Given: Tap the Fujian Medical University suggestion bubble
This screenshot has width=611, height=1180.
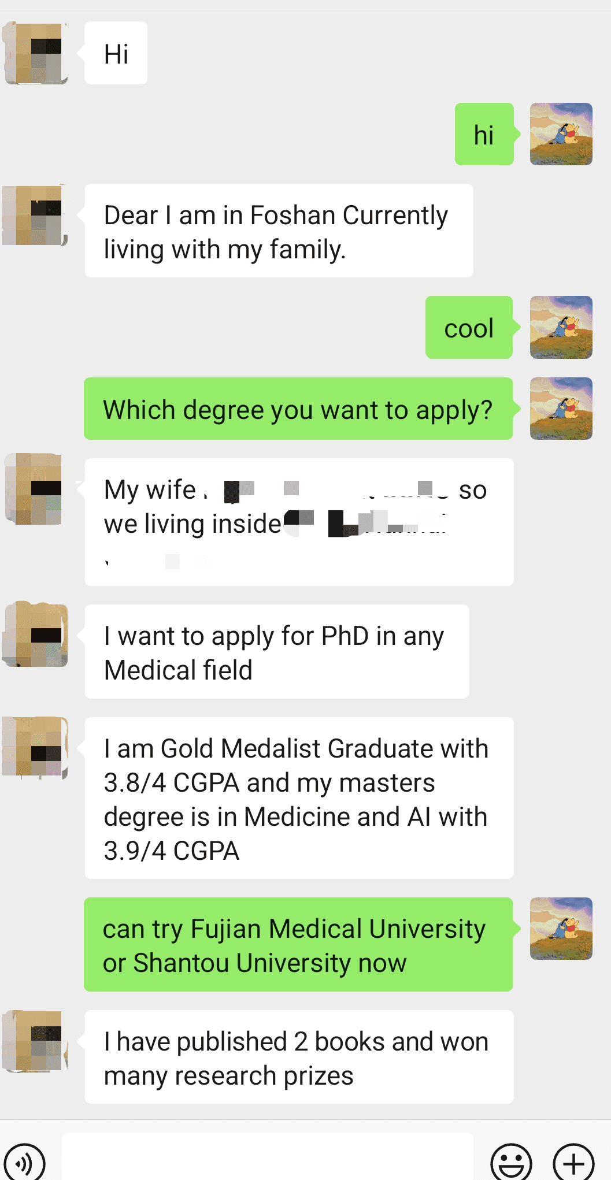Looking at the screenshot, I should (298, 945).
